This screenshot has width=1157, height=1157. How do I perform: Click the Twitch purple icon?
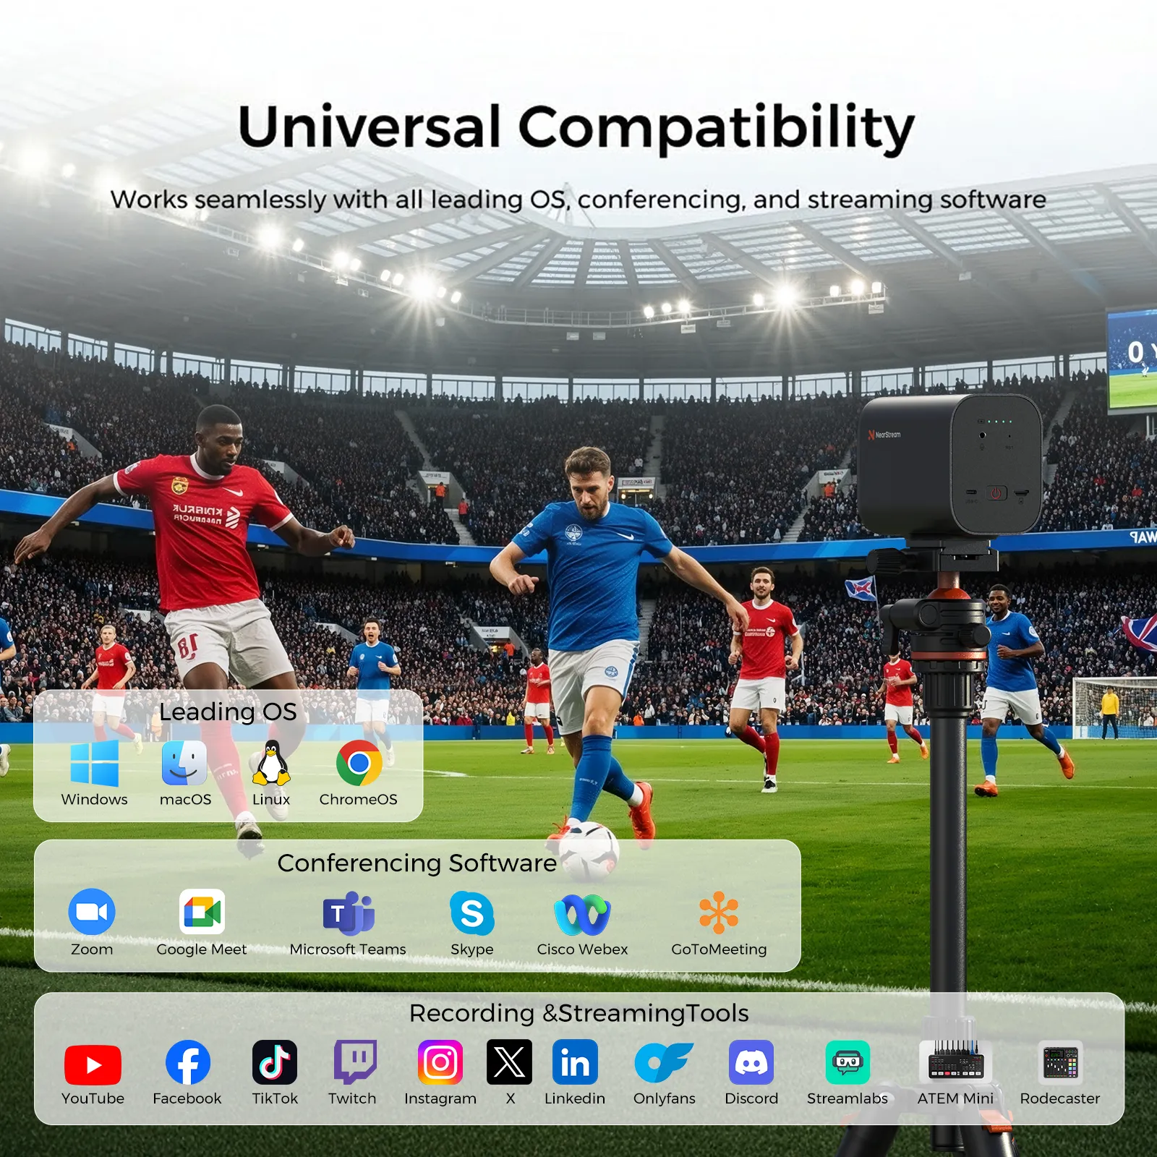point(354,1062)
